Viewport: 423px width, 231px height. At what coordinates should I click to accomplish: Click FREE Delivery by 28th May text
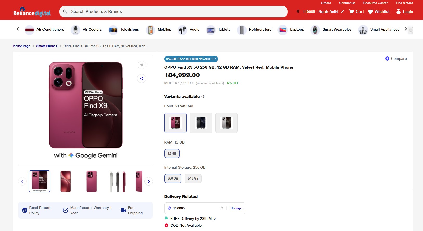[x=193, y=219]
